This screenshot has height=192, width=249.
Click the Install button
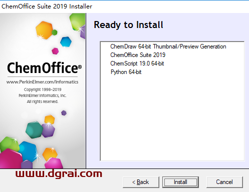180,182
